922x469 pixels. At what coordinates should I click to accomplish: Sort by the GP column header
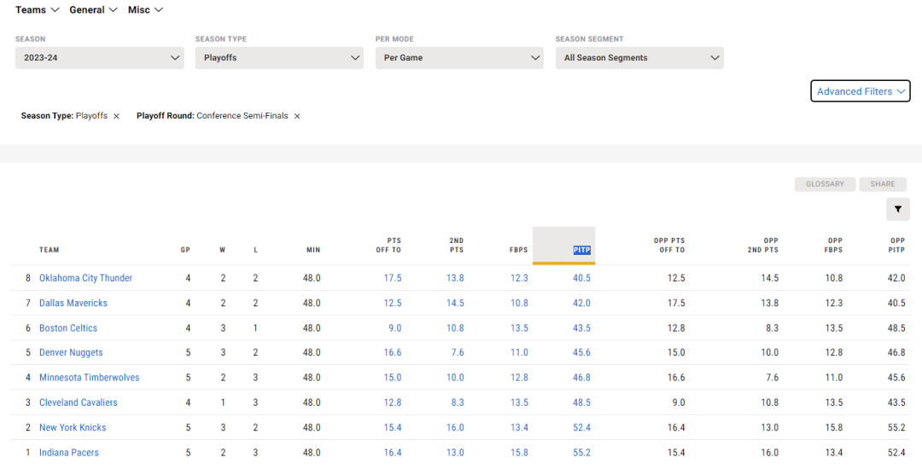point(185,250)
